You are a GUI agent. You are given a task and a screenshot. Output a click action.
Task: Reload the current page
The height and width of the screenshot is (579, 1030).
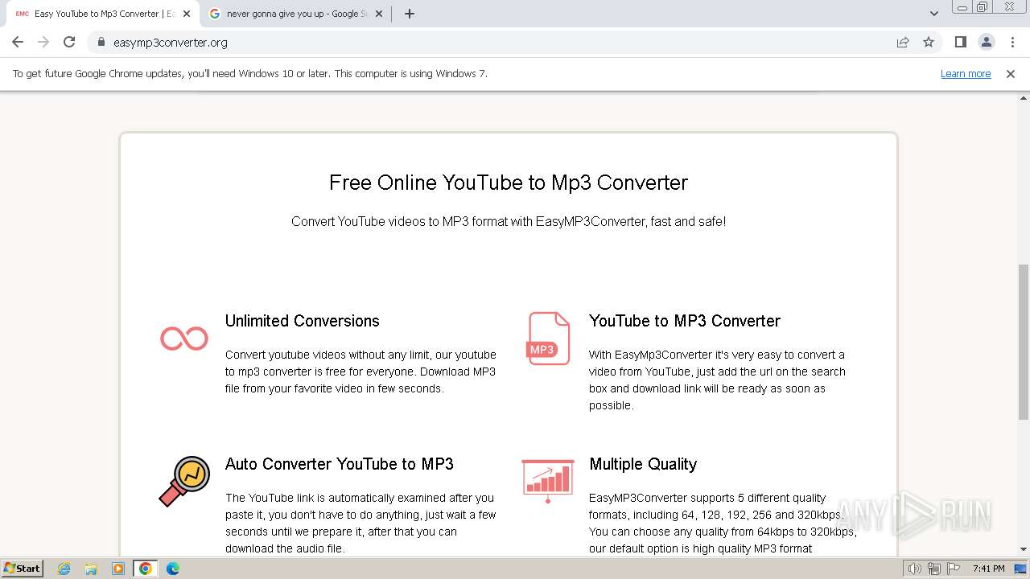point(69,42)
